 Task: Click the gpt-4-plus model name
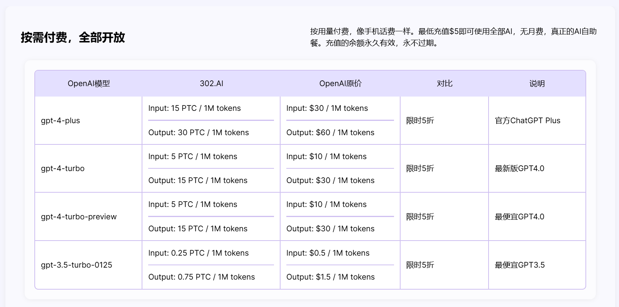click(61, 120)
